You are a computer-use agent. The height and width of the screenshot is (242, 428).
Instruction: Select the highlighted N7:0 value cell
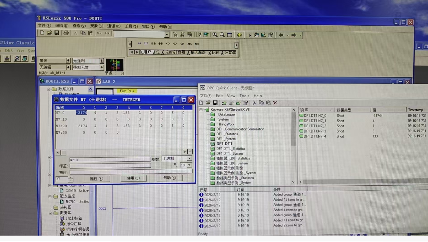(x=81, y=113)
